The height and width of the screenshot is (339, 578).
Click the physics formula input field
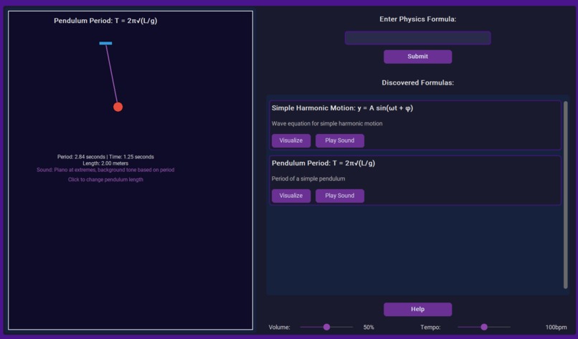417,38
